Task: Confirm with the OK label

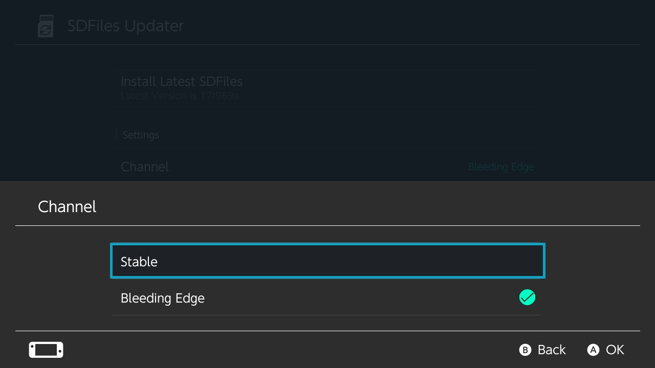Action: point(615,350)
